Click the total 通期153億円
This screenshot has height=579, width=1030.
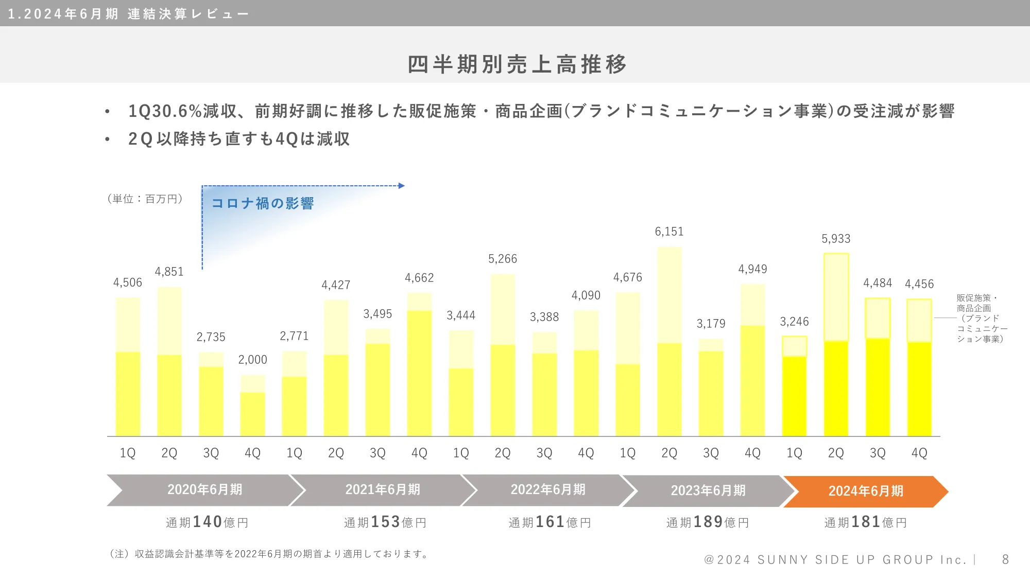tap(385, 522)
